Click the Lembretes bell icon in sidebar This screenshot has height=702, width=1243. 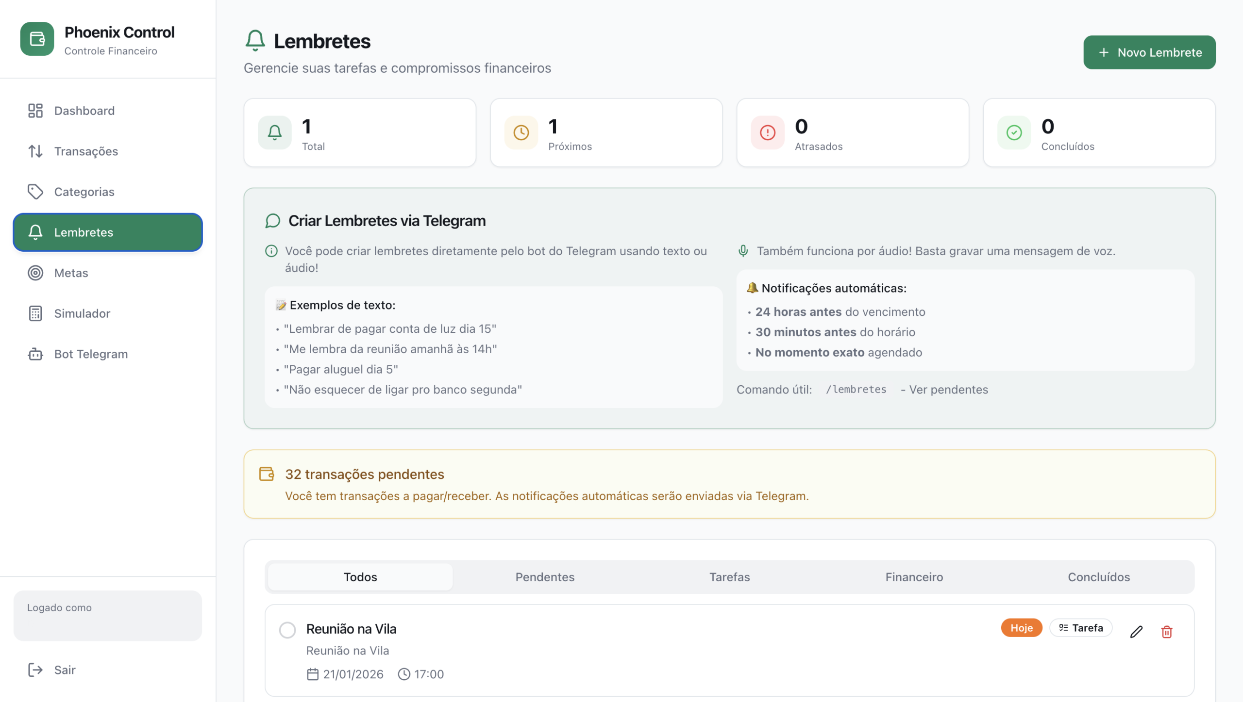[35, 232]
